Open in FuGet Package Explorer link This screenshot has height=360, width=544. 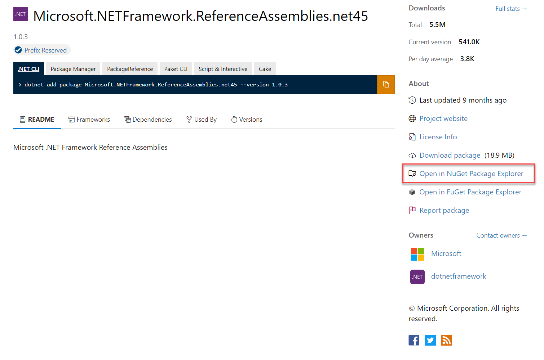coord(470,192)
